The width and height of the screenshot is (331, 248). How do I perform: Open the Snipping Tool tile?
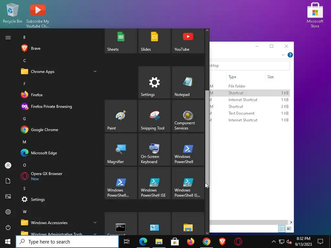tap(154, 116)
